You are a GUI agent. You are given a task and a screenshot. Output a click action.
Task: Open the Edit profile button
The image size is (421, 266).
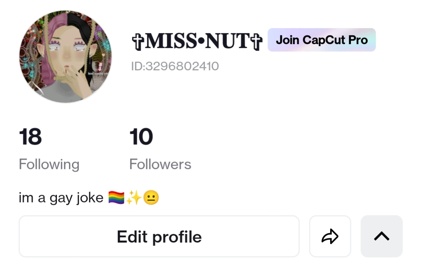coord(159,236)
